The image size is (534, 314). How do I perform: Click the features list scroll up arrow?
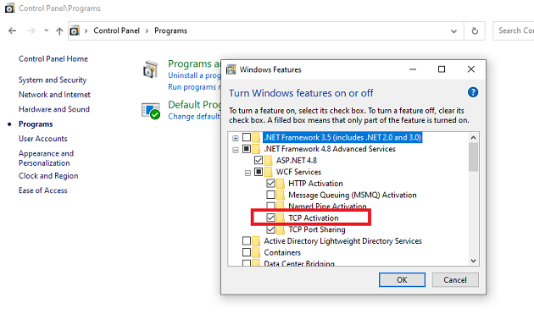[473, 137]
